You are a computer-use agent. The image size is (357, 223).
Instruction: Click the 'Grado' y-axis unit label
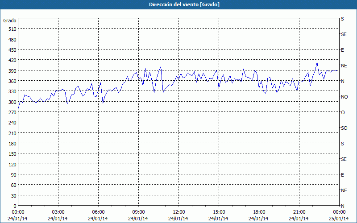point(10,21)
